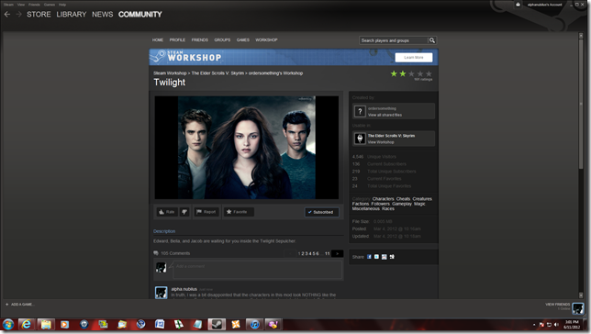Image resolution: width=591 pixels, height=334 pixels.
Task: Rate the item thumbs up
Action: coord(167,212)
